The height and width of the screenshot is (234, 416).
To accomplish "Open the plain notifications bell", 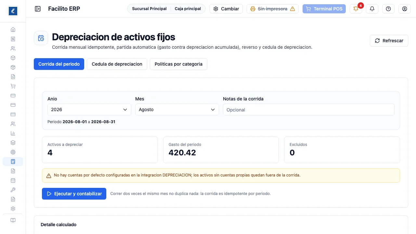I will 372,9.
